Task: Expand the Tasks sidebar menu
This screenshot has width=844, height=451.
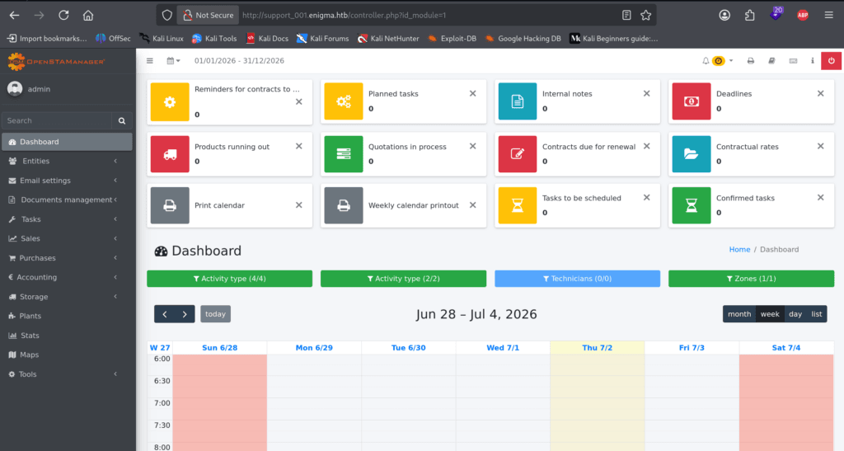Action: pos(67,219)
